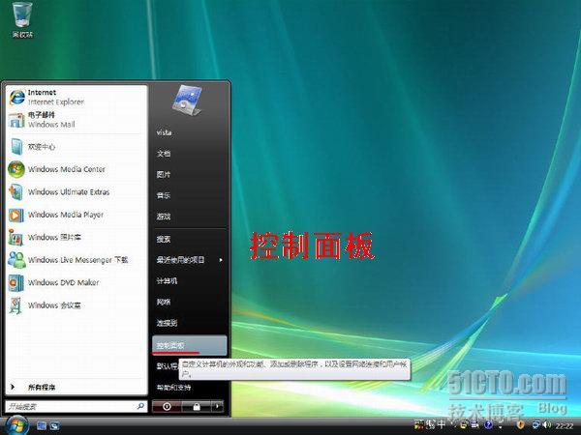This screenshot has height=435, width=581.
Task: Open Windows 会议室 Meeting Space
Action: coord(76,305)
